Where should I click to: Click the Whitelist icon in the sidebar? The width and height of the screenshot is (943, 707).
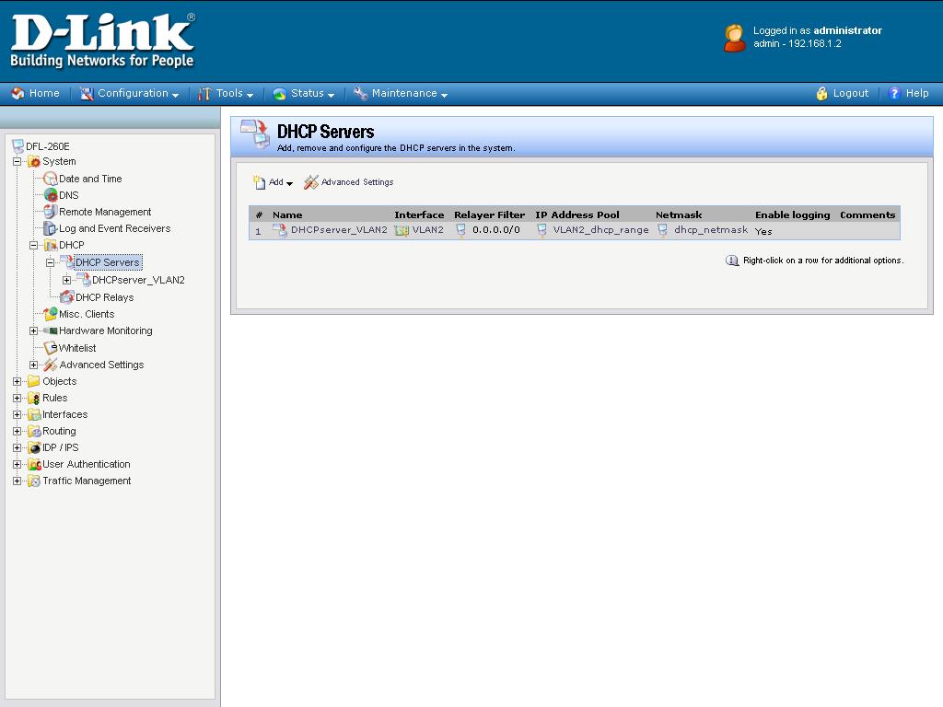pyautogui.click(x=51, y=348)
